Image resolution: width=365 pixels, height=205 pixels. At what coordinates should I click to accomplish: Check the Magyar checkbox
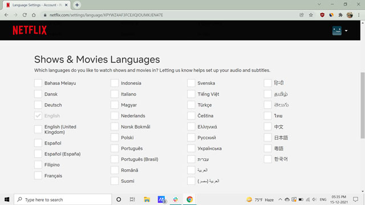pyautogui.click(x=115, y=105)
